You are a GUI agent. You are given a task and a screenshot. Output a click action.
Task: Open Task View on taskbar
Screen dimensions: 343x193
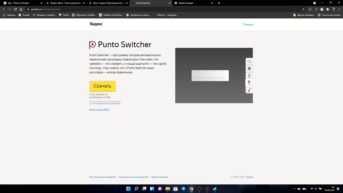coord(144,189)
